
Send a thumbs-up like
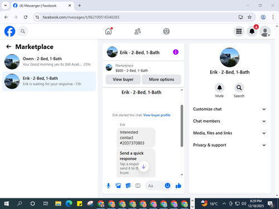(179, 186)
